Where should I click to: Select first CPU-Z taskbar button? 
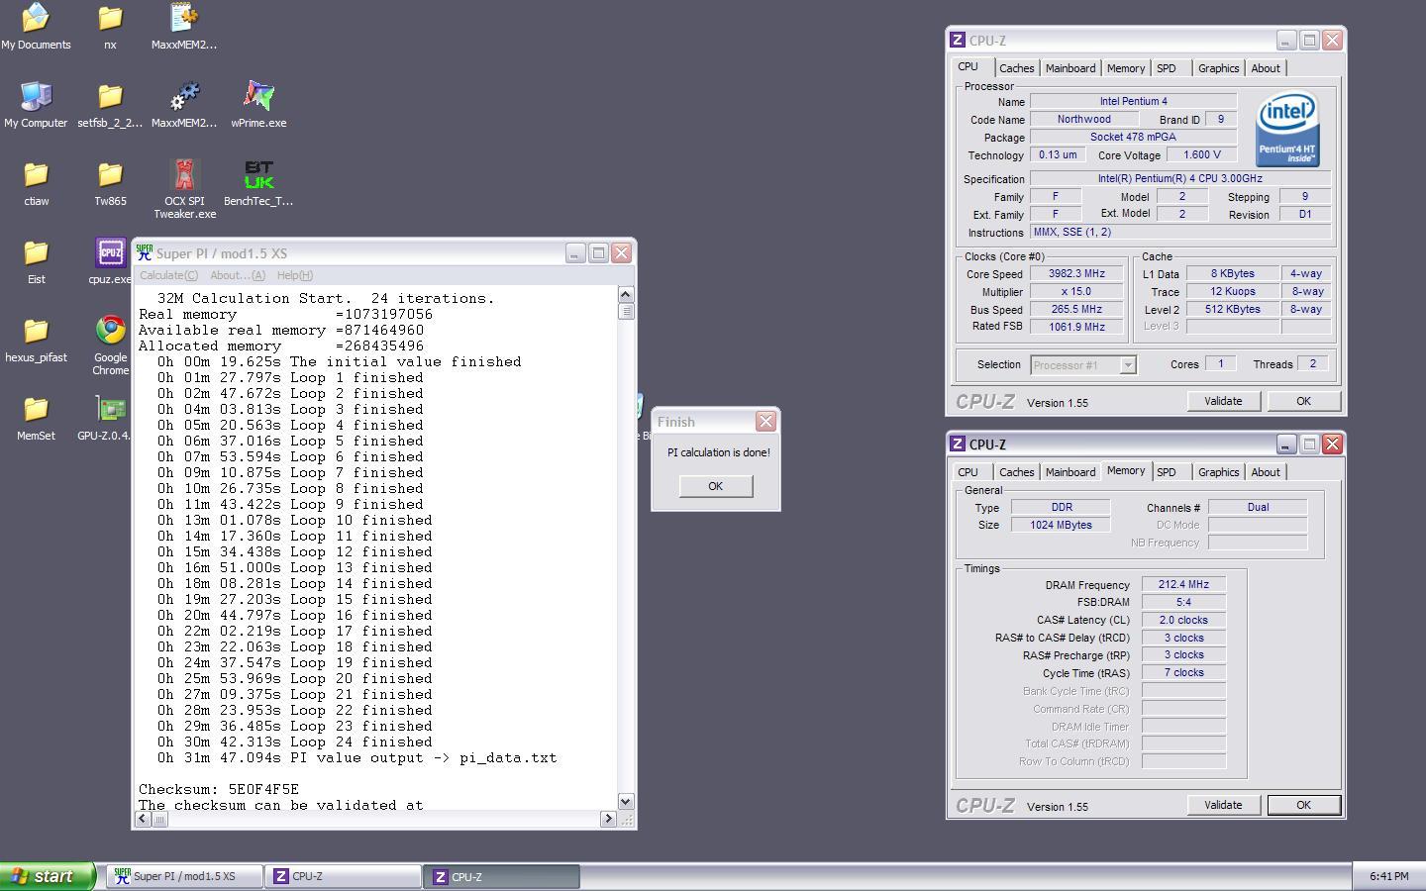click(344, 876)
